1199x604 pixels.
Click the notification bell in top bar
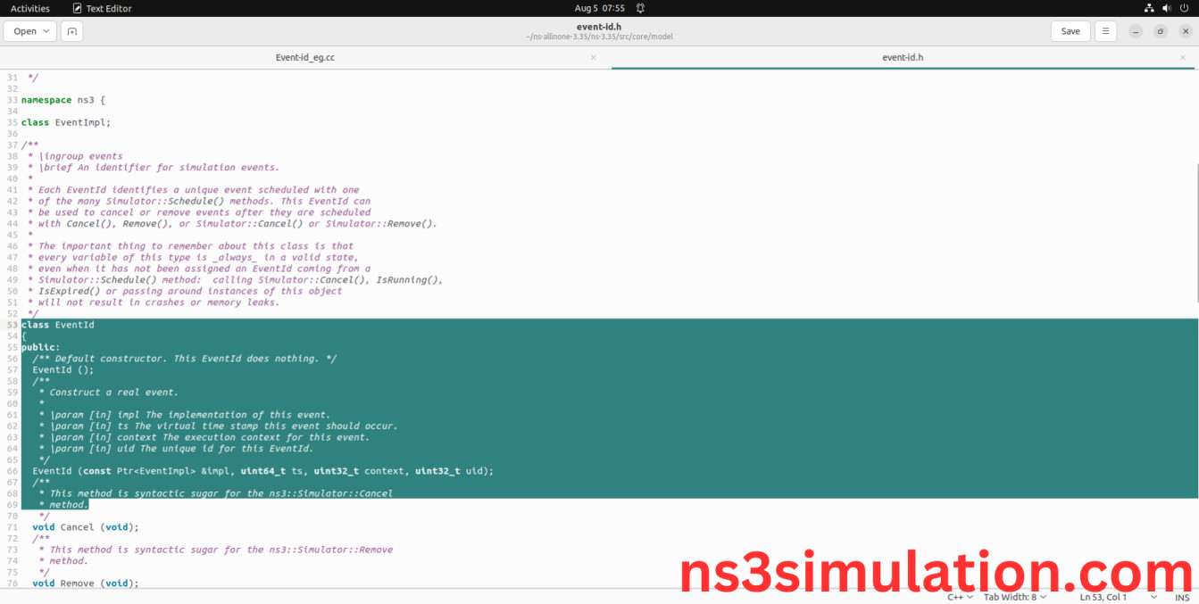[x=640, y=8]
